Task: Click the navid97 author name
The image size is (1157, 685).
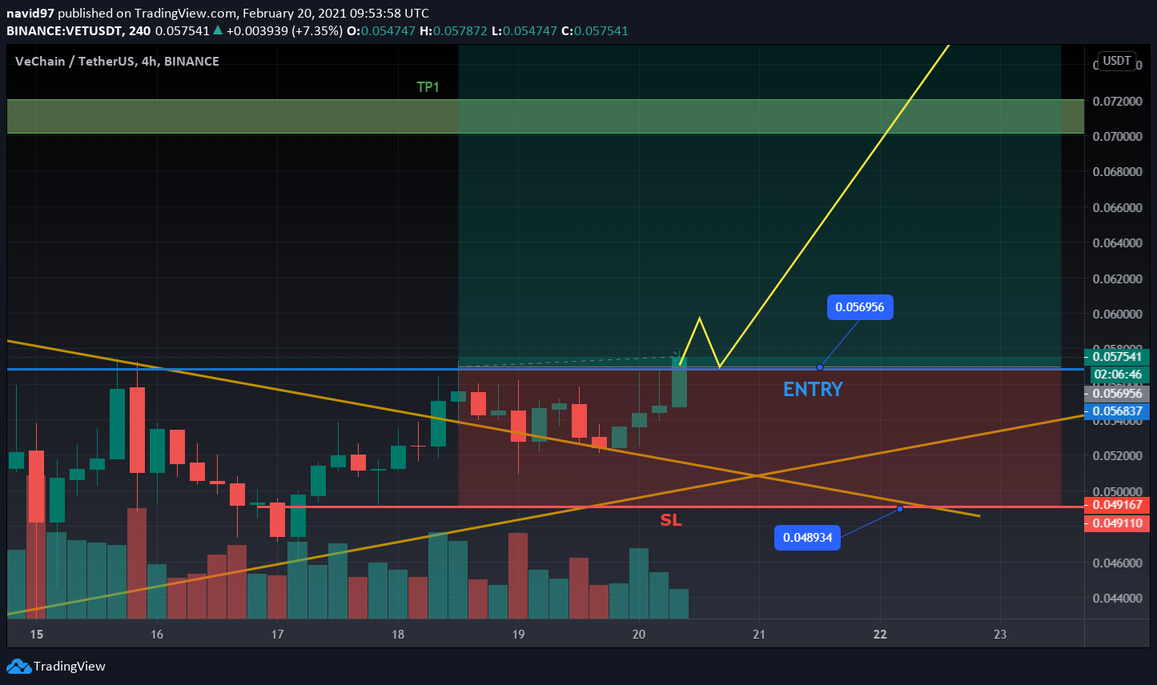Action: click(30, 14)
